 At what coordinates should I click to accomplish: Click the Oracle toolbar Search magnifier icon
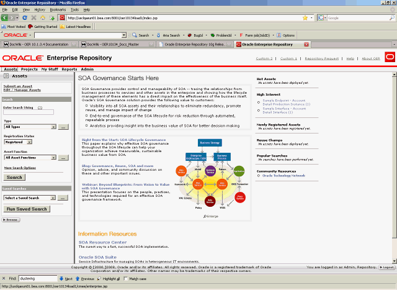coord(135,35)
